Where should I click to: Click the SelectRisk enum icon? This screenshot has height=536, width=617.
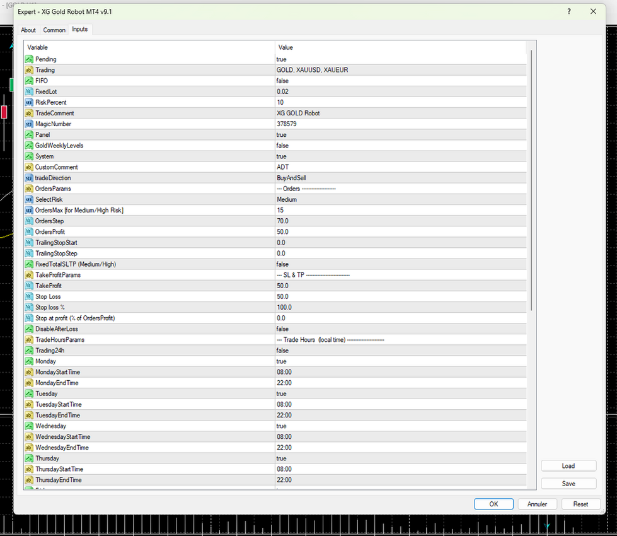[x=29, y=199]
